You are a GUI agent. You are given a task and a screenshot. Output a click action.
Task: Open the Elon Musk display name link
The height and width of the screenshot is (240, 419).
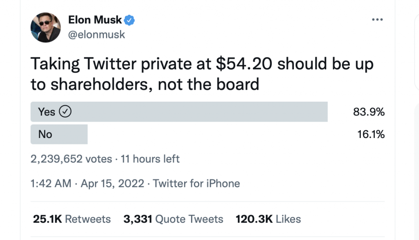point(95,20)
